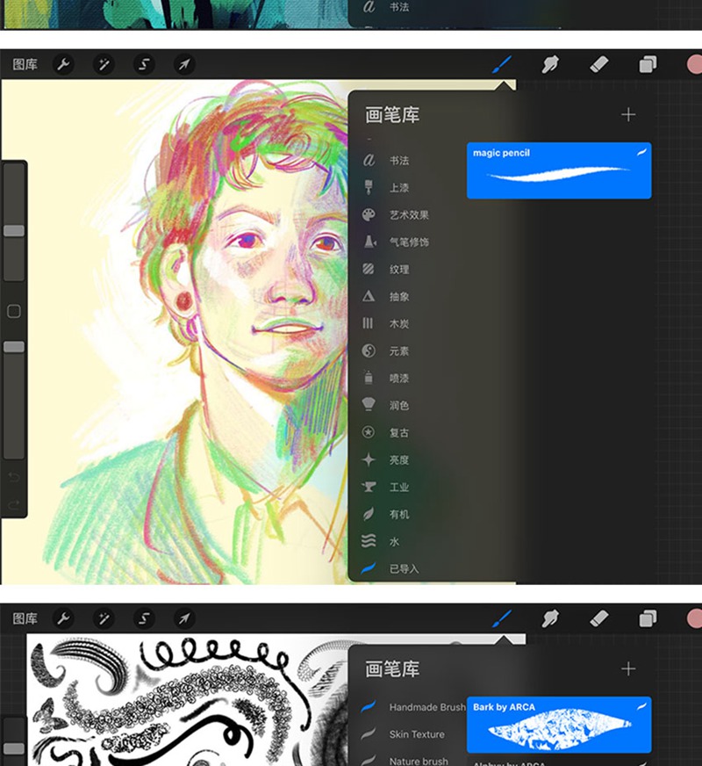702x766 pixels.
Task: Open the active color swatch
Action: [x=694, y=63]
